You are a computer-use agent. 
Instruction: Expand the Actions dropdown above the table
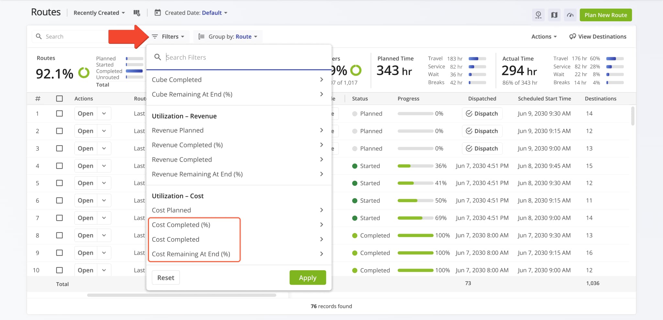[544, 37]
